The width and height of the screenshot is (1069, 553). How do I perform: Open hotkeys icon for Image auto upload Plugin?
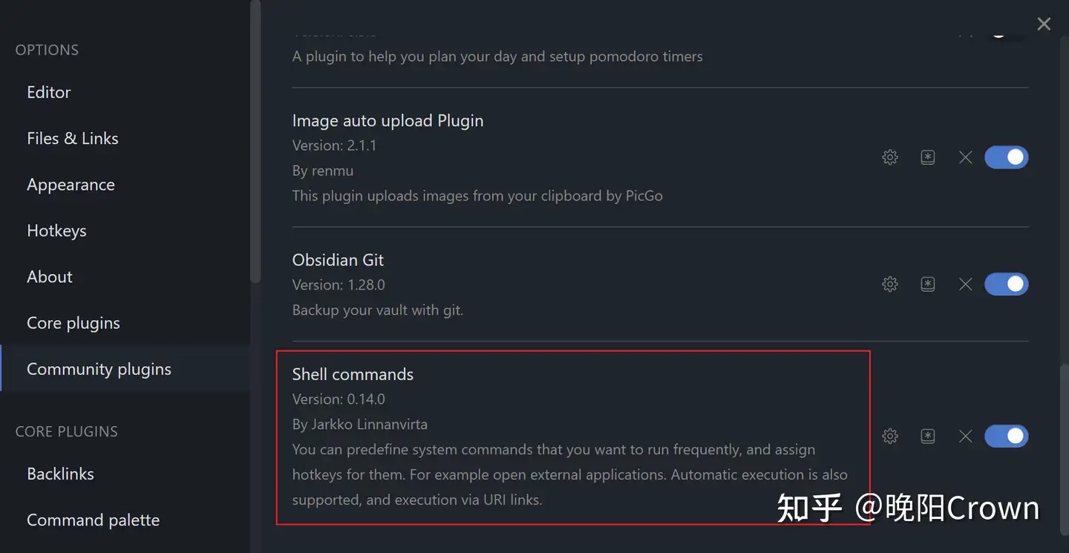point(928,157)
